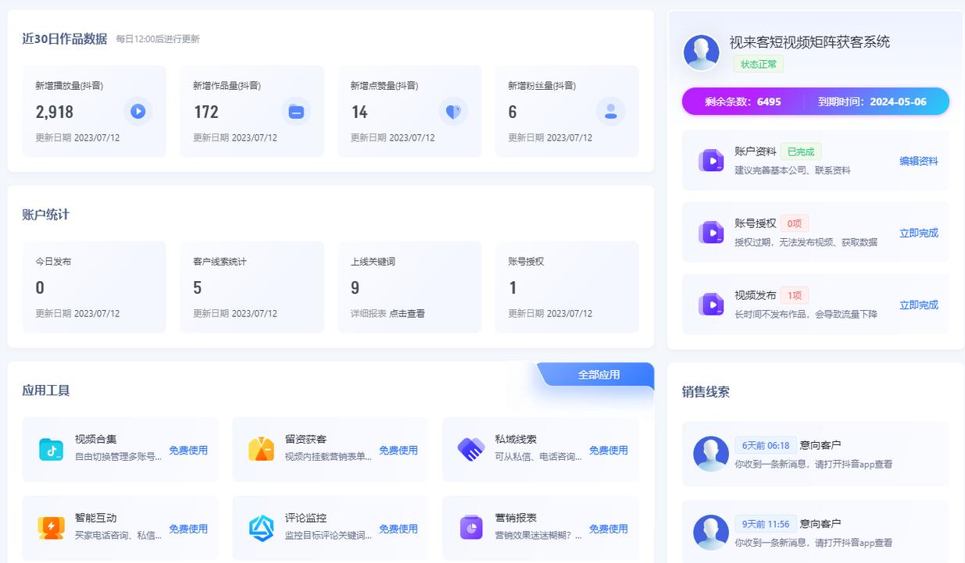Click the 营销报表 purple chart icon
The width and height of the screenshot is (965, 563).
471,528
